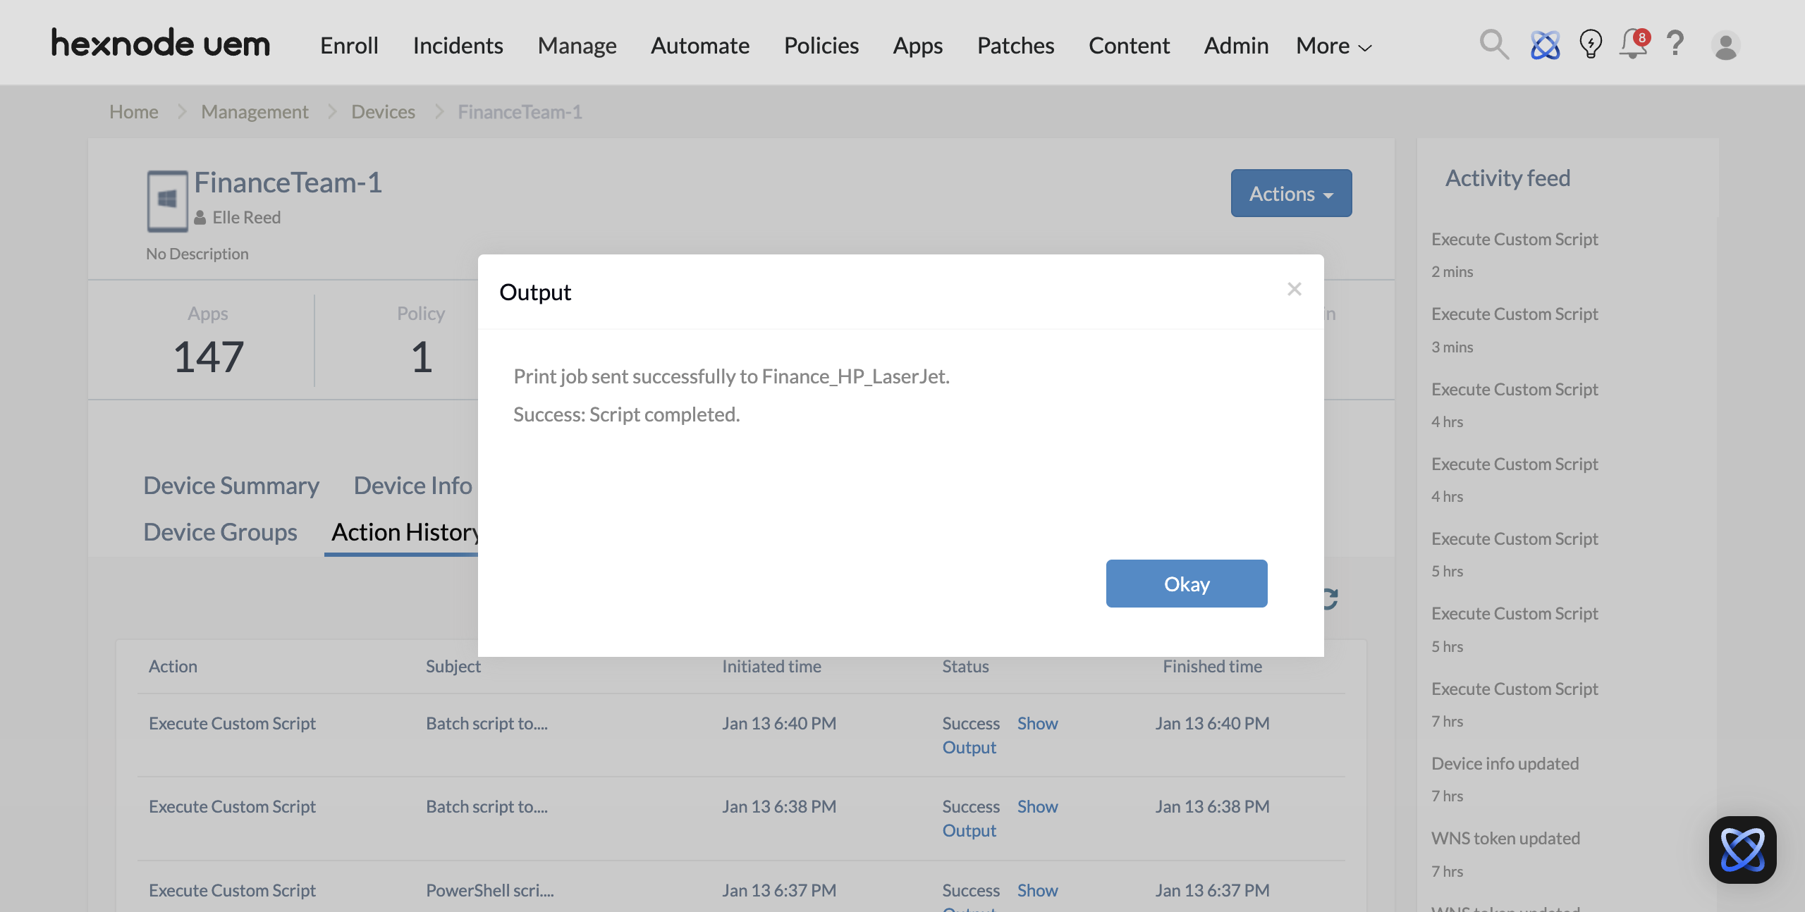Click the Windows device icon for FinanceTeam-1
1805x912 pixels.
[x=166, y=201]
